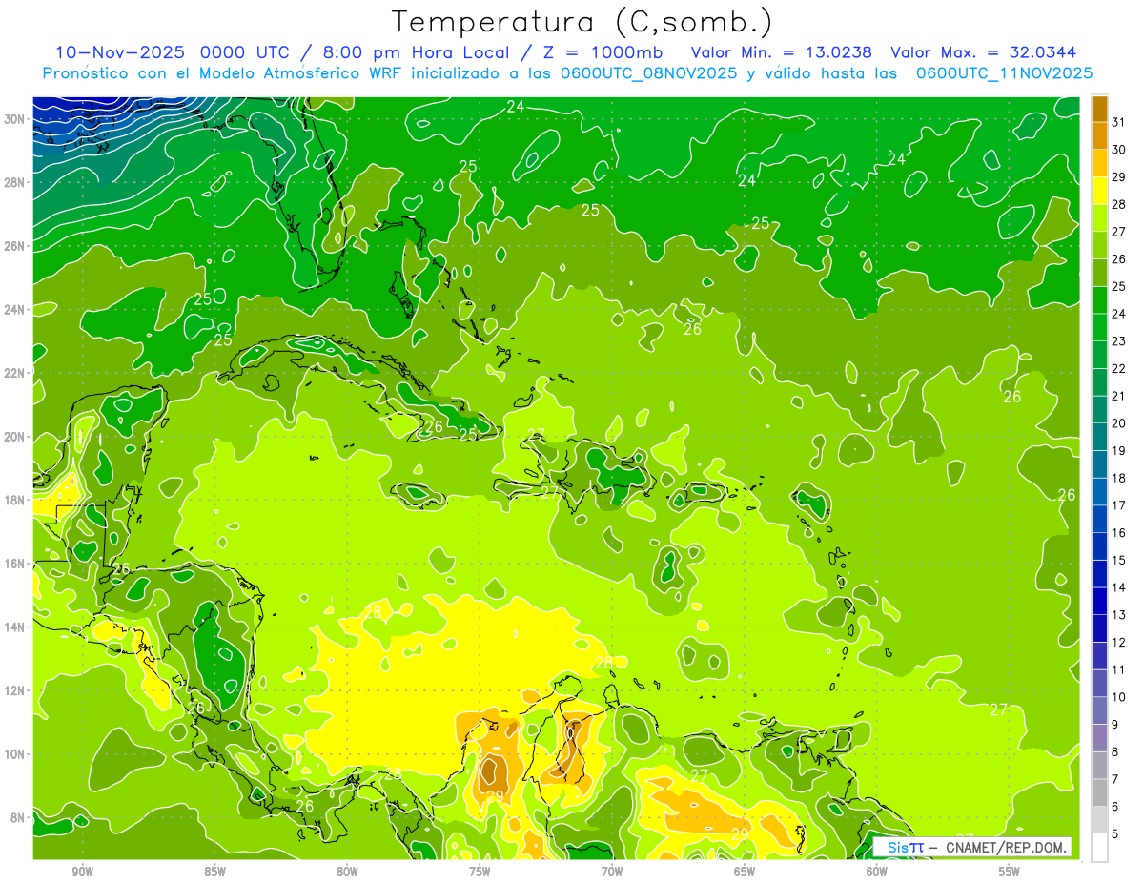Click the "55W" longitude axis label

1010,872
